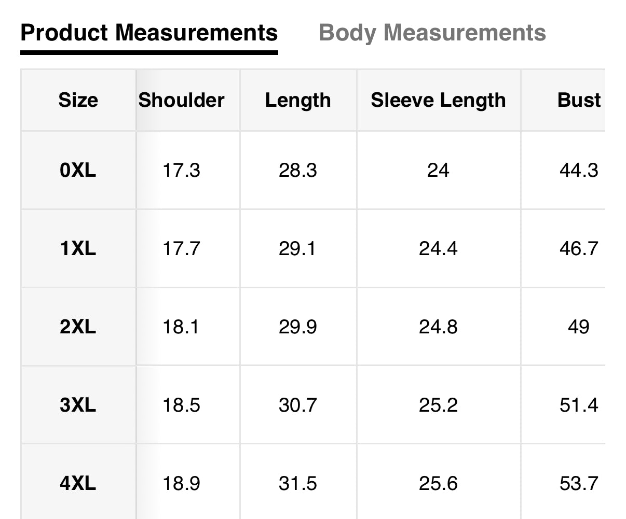
Task: Switch to the Body Measurements tab
Action: 432,33
